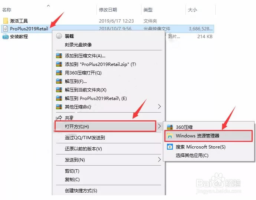Sort by 修改日期 column header
This screenshot has width=256, height=200.
tap(108, 10)
